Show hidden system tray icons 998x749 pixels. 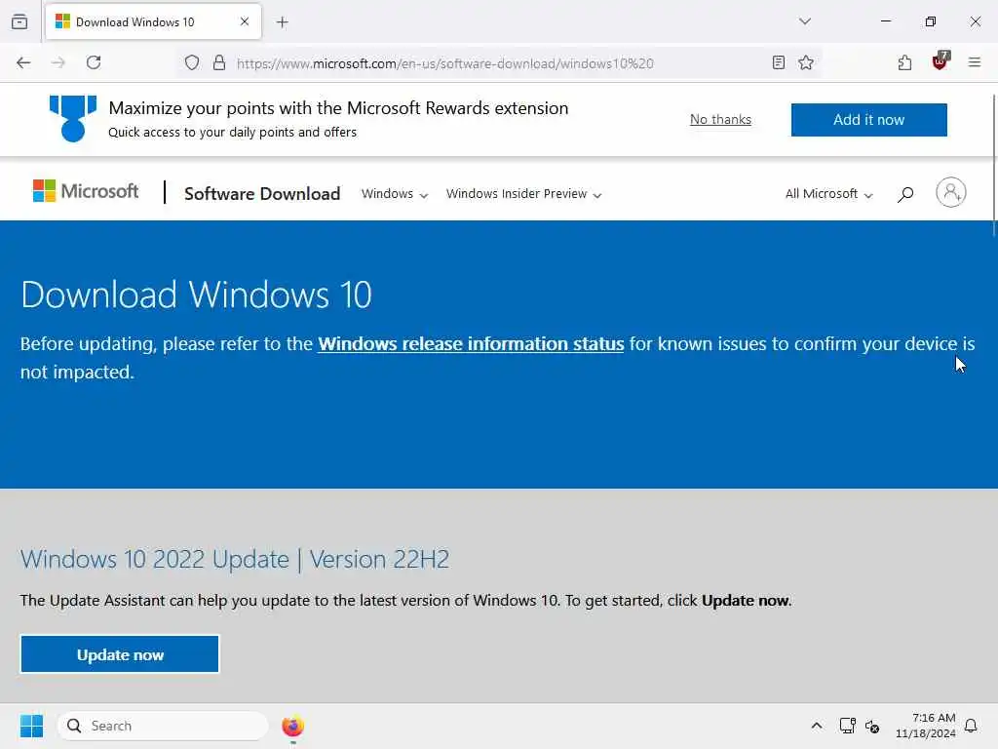tap(817, 726)
